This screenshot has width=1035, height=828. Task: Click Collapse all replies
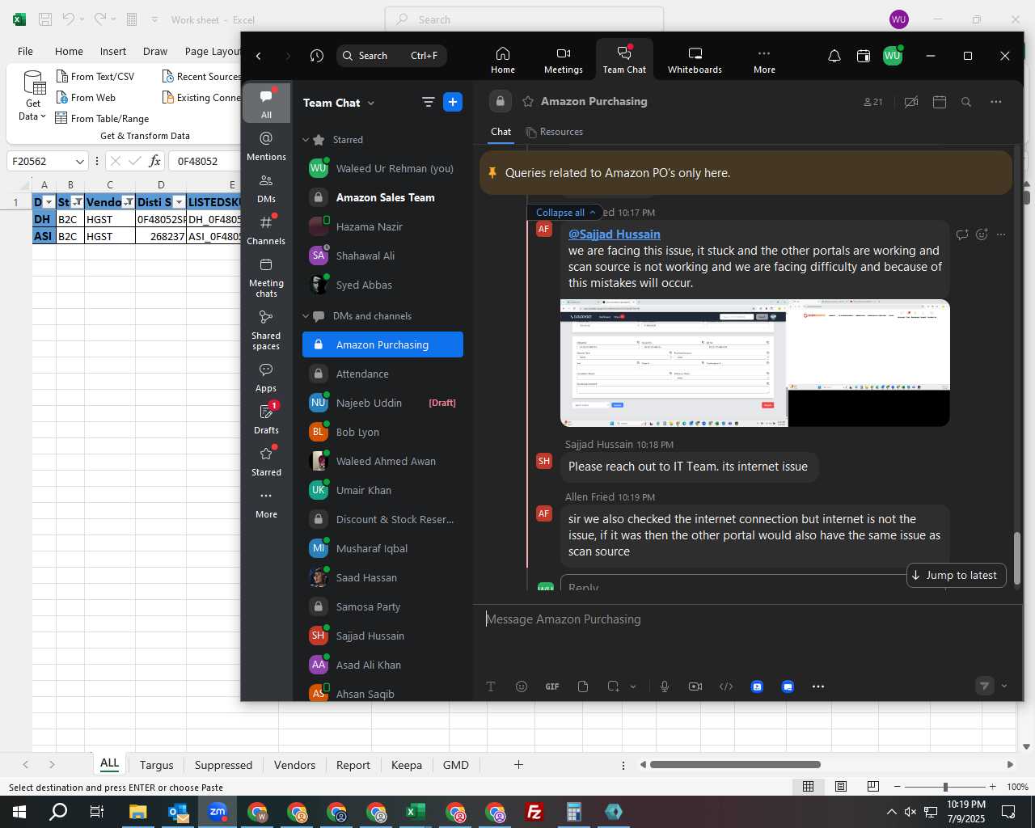[x=565, y=213]
